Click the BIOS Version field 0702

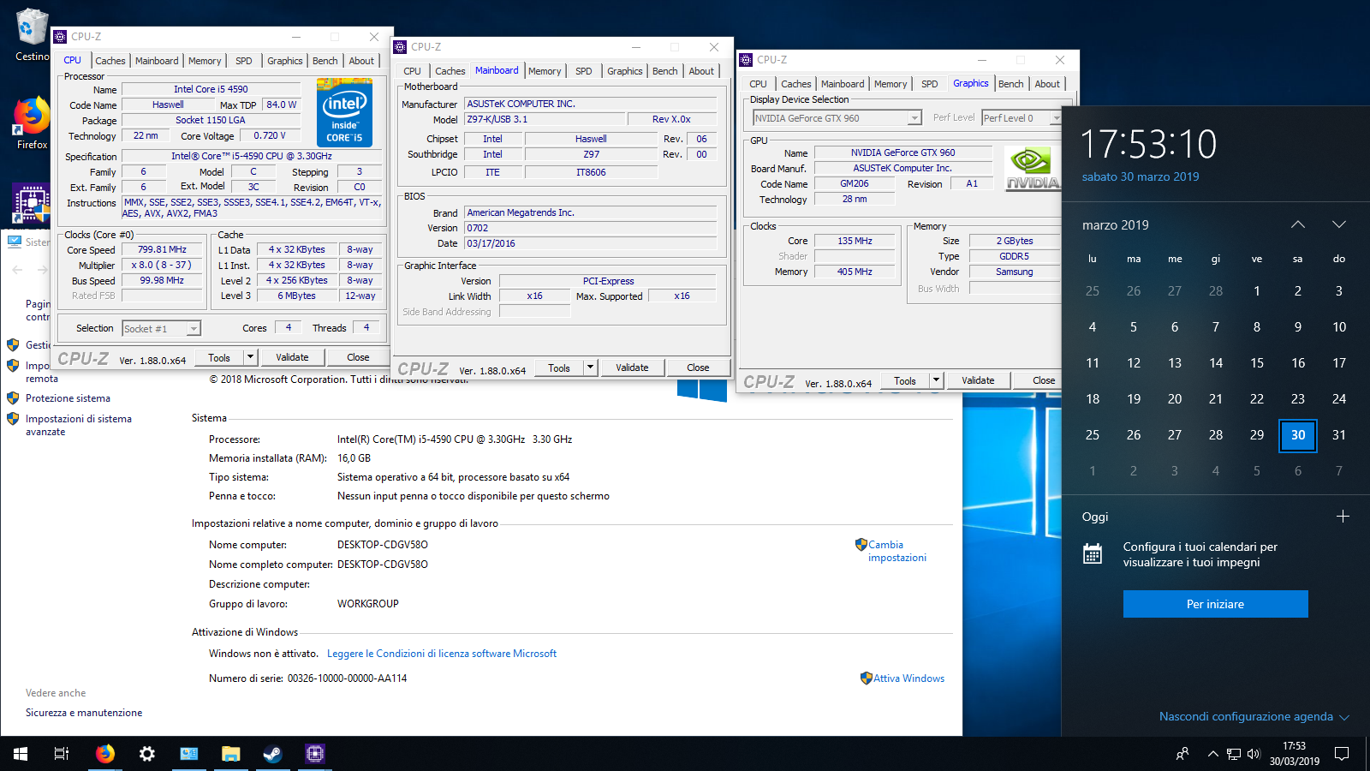591,228
